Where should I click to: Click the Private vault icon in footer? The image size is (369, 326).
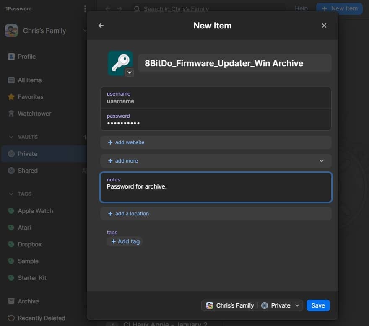265,305
